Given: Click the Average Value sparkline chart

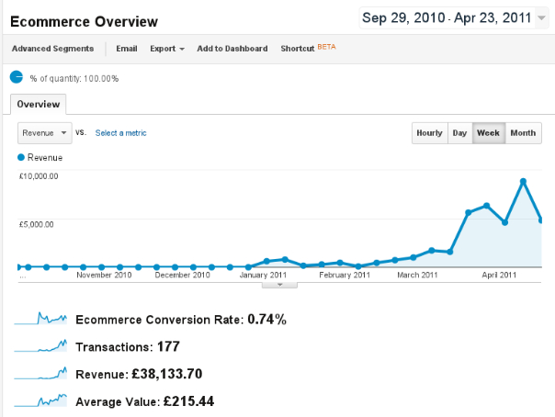Looking at the screenshot, I should pos(40,400).
